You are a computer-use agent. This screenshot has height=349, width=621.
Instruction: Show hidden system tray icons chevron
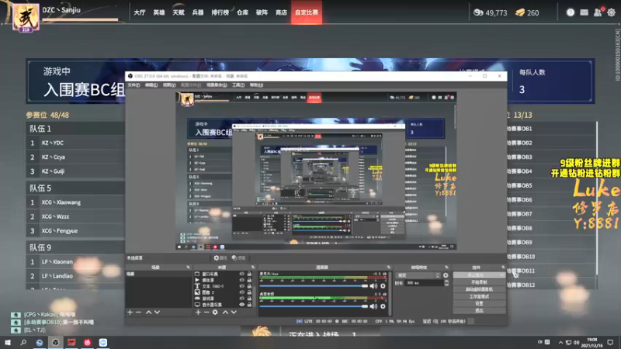click(x=560, y=342)
